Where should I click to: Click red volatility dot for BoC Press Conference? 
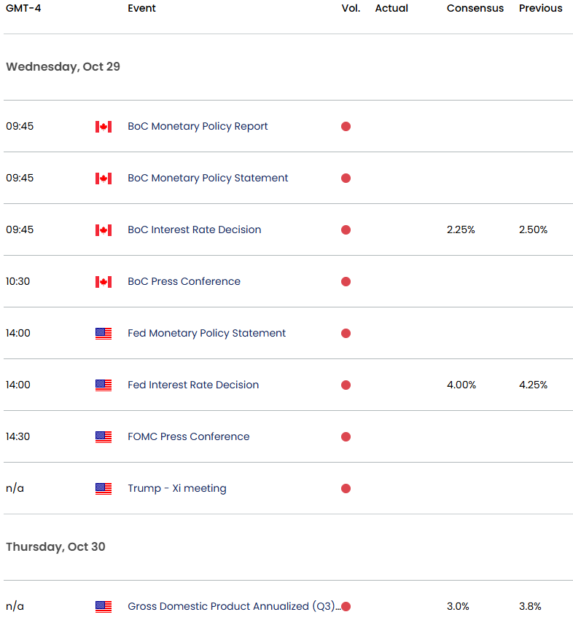(x=346, y=282)
